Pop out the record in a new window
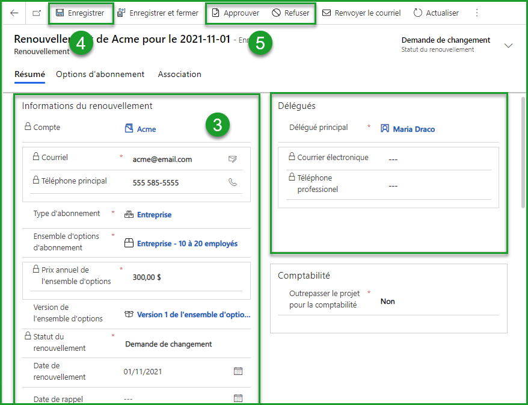Image resolution: width=528 pixels, height=405 pixels. pos(35,12)
